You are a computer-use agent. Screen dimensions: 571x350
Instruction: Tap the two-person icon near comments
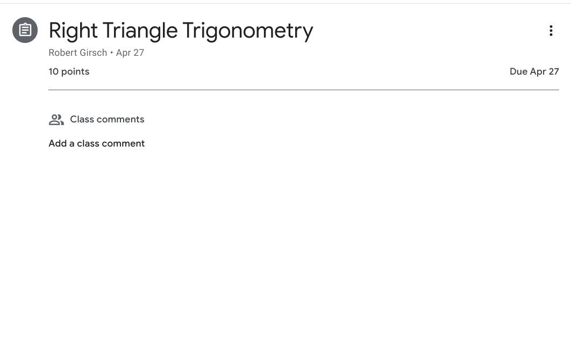pos(56,120)
